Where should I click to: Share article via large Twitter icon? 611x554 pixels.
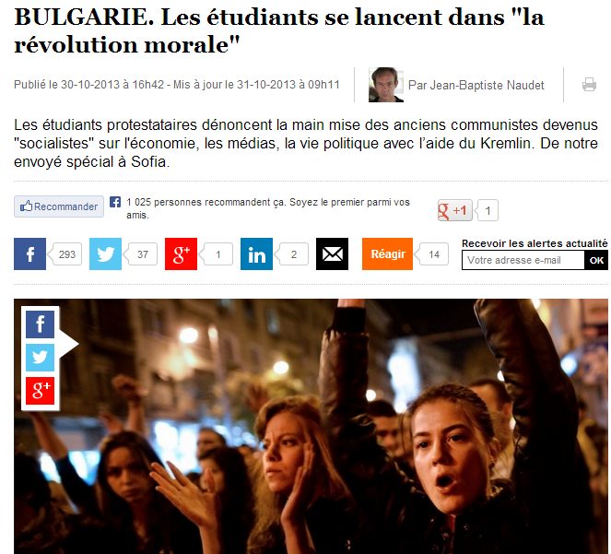[x=106, y=253]
